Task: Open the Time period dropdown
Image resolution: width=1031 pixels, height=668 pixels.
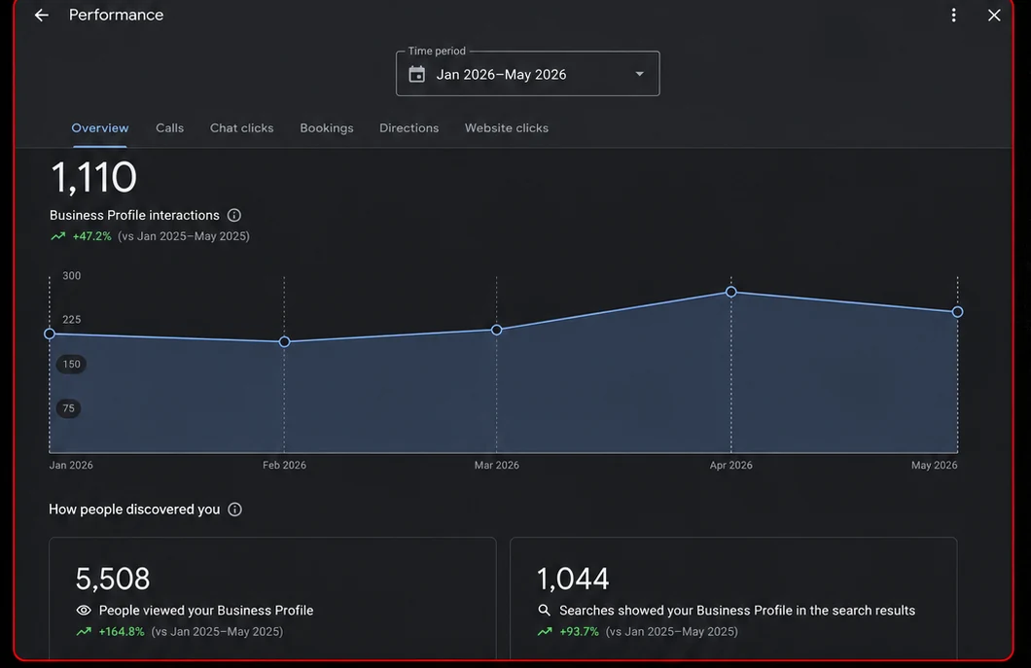Action: 527,74
